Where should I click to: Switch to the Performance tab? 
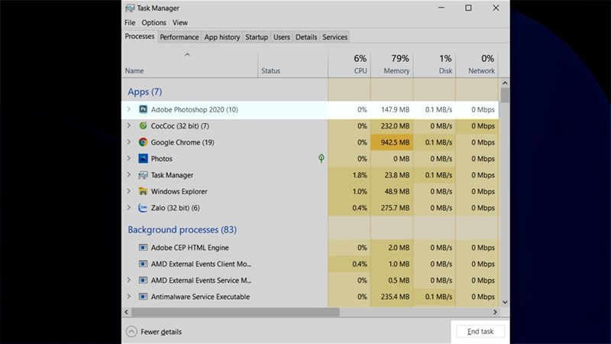pos(179,37)
